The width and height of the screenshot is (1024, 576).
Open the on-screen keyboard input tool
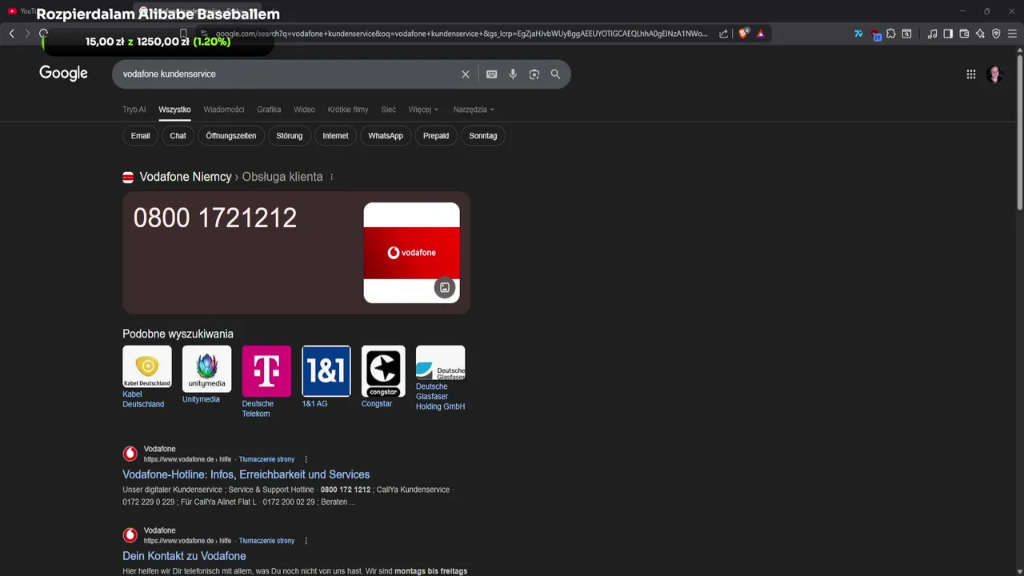[492, 74]
